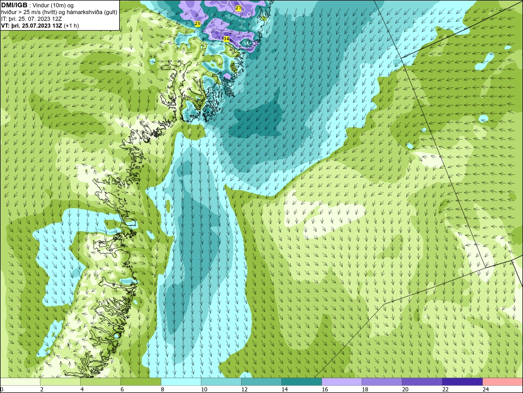
Task: Click the dark teal swatch between 14 and 16
Action: click(x=302, y=382)
